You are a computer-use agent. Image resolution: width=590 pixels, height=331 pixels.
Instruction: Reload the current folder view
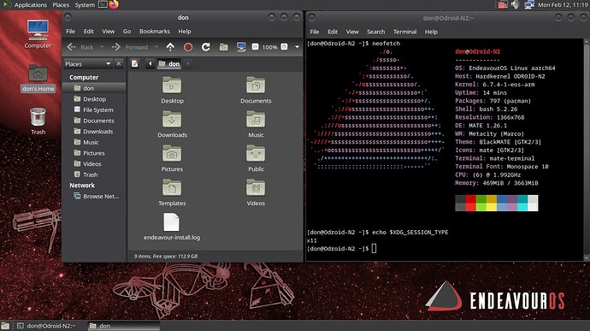tap(205, 47)
